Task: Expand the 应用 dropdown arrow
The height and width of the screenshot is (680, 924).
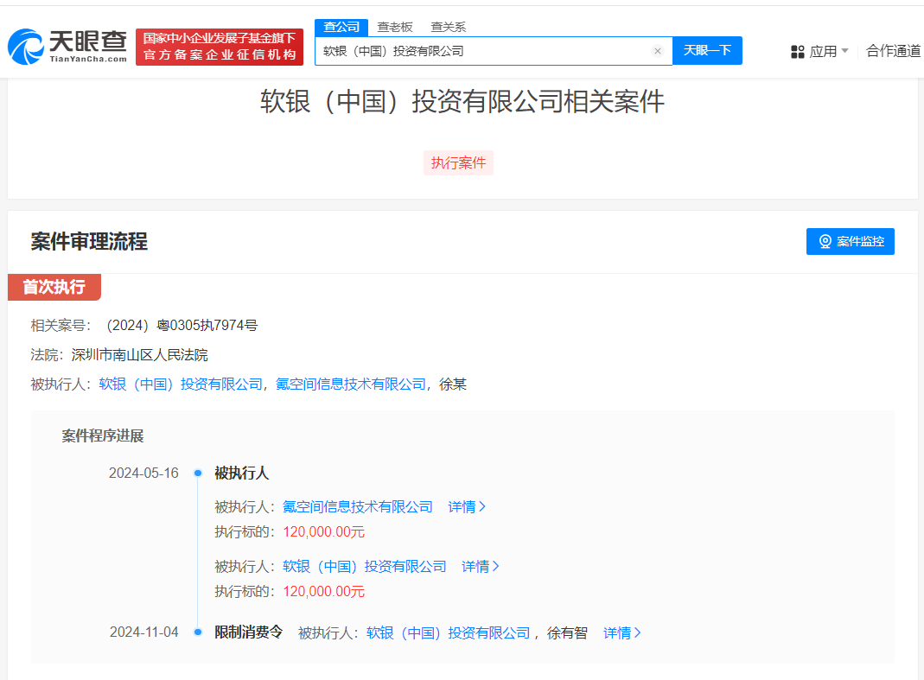Action: point(844,51)
